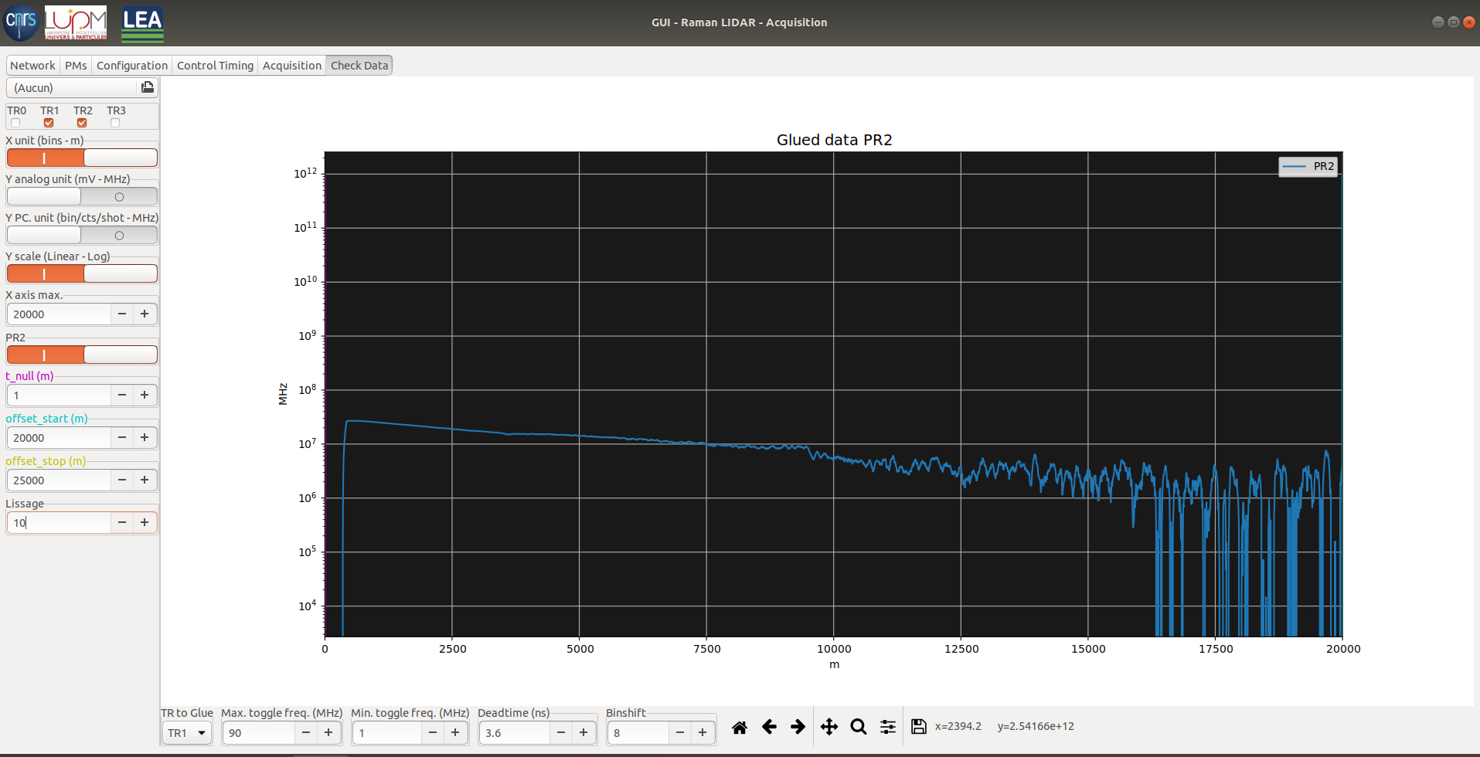Switch to the Acquisition tab

coord(291,66)
